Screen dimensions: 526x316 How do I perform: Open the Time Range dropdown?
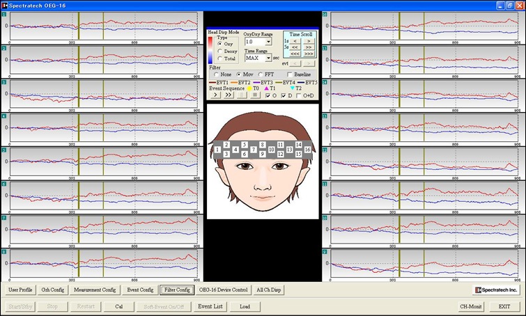coord(268,58)
